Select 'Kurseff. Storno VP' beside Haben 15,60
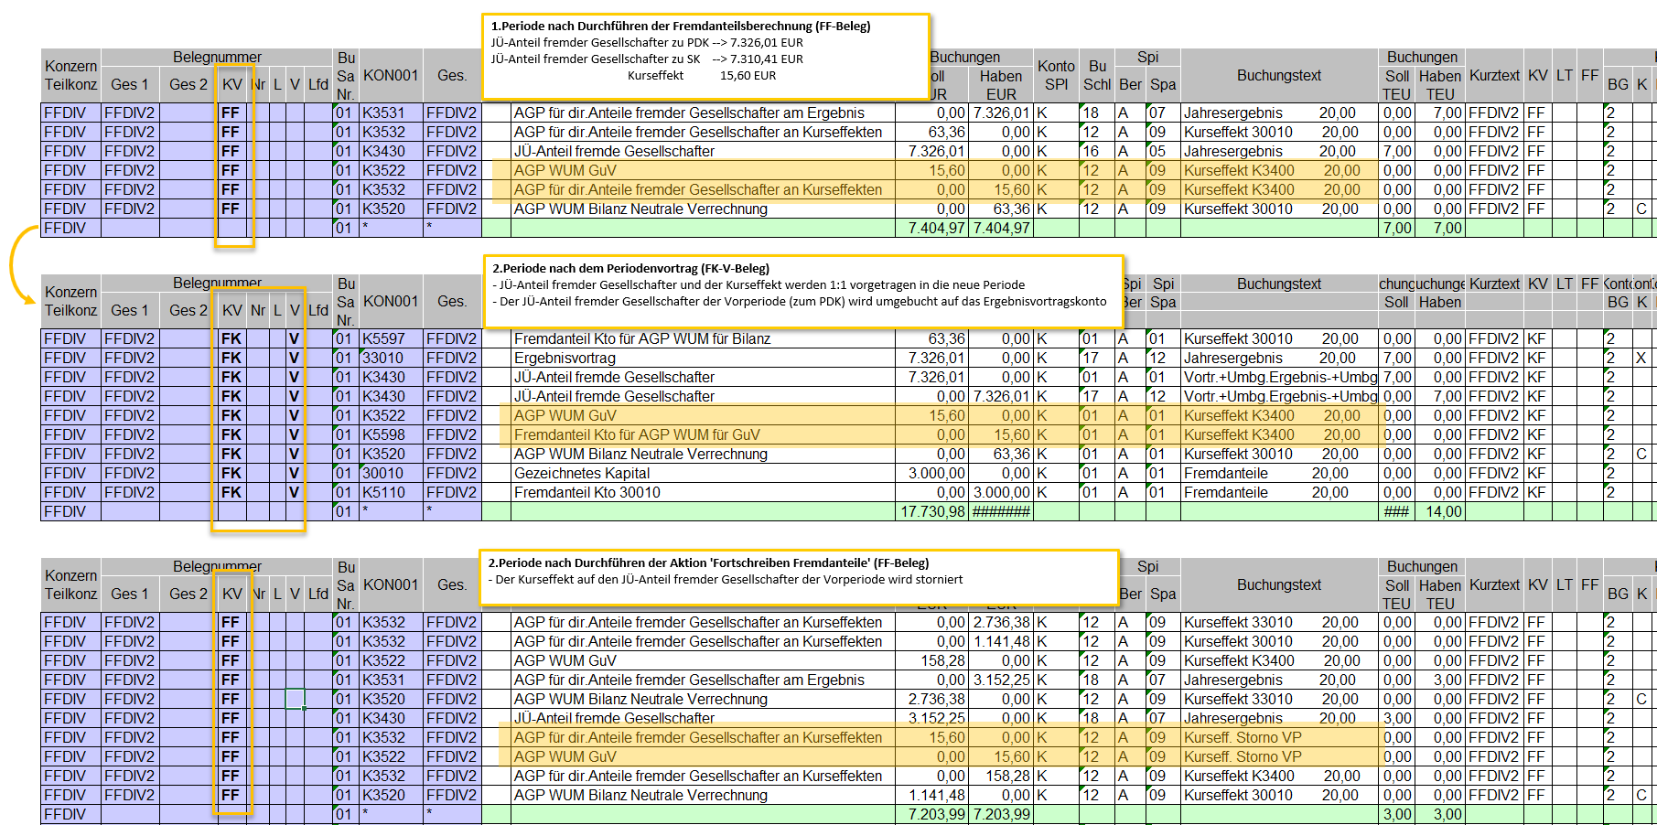 [1279, 756]
